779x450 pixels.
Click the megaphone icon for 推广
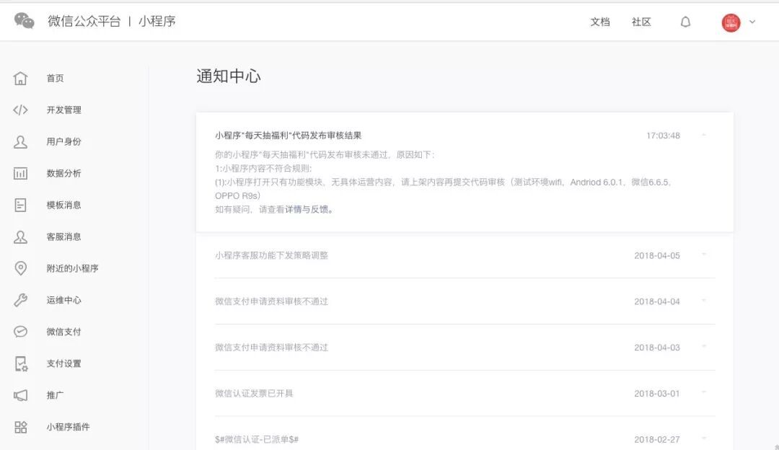tap(20, 395)
